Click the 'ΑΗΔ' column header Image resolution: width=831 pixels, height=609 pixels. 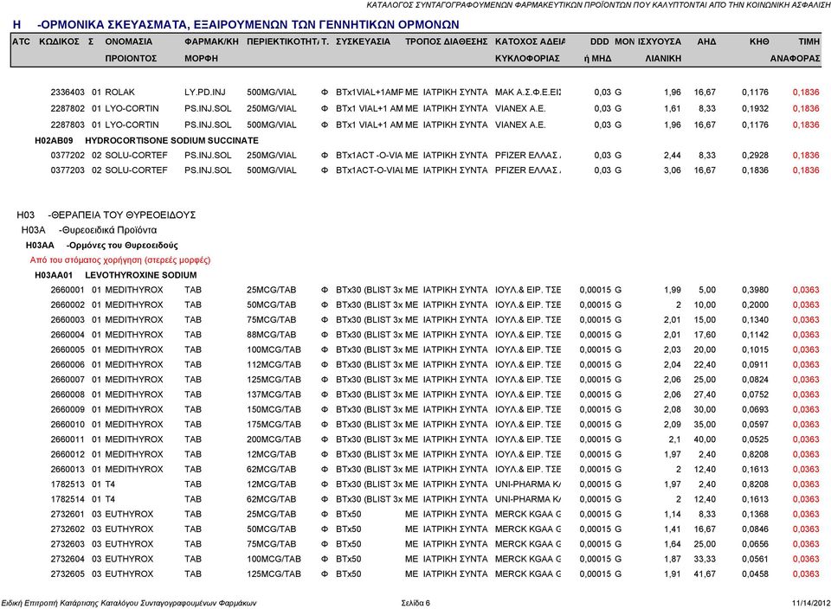706,42
